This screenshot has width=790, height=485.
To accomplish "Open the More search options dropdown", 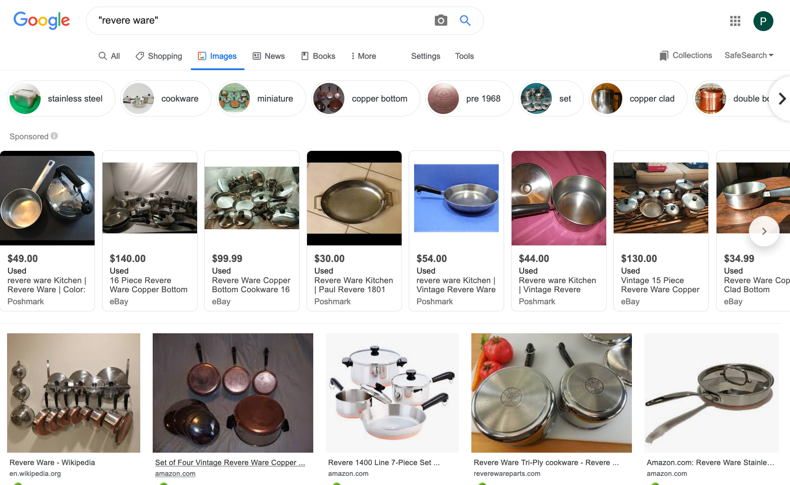I will click(363, 56).
